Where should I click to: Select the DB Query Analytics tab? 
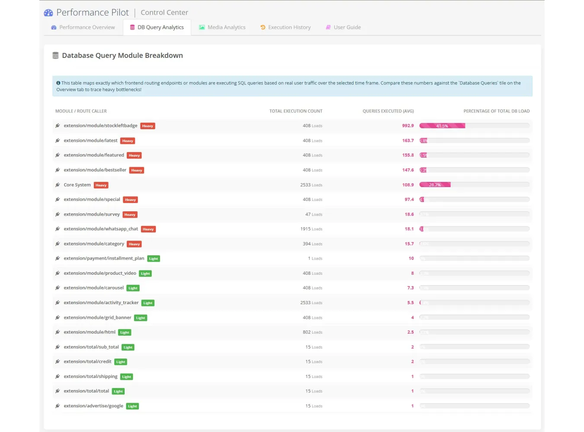click(157, 27)
